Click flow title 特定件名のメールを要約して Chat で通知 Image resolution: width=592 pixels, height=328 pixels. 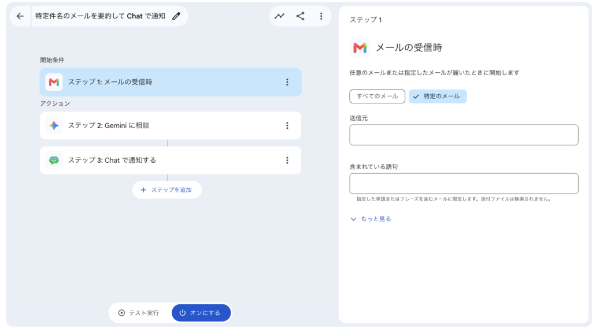pos(100,16)
